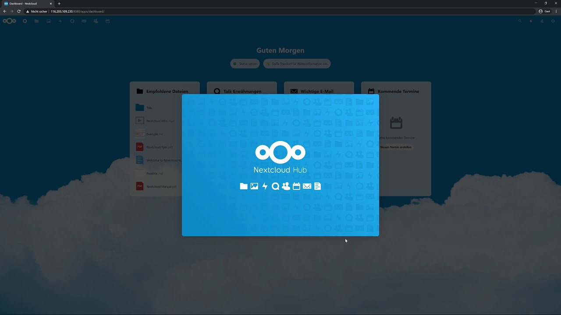Reload the page with browser refresh
Viewport: 561px width, 315px height.
pyautogui.click(x=19, y=11)
